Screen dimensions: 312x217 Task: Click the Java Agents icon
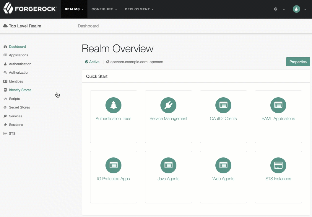[168, 165]
